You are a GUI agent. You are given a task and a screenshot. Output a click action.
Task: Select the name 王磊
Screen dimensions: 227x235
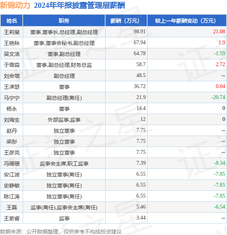click(12, 207)
